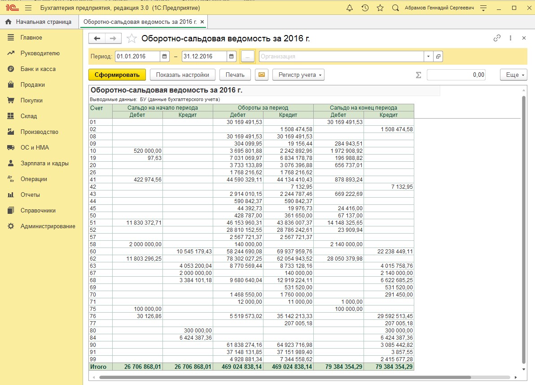Click the email envelope icon button
Screen dimensions: 535x385
coord(261,75)
